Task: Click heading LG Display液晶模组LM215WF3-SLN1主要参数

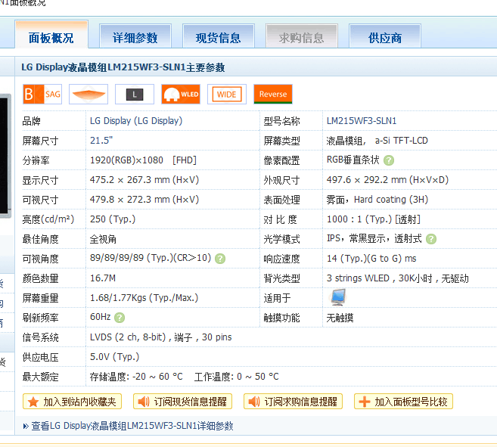Action: tap(123, 67)
